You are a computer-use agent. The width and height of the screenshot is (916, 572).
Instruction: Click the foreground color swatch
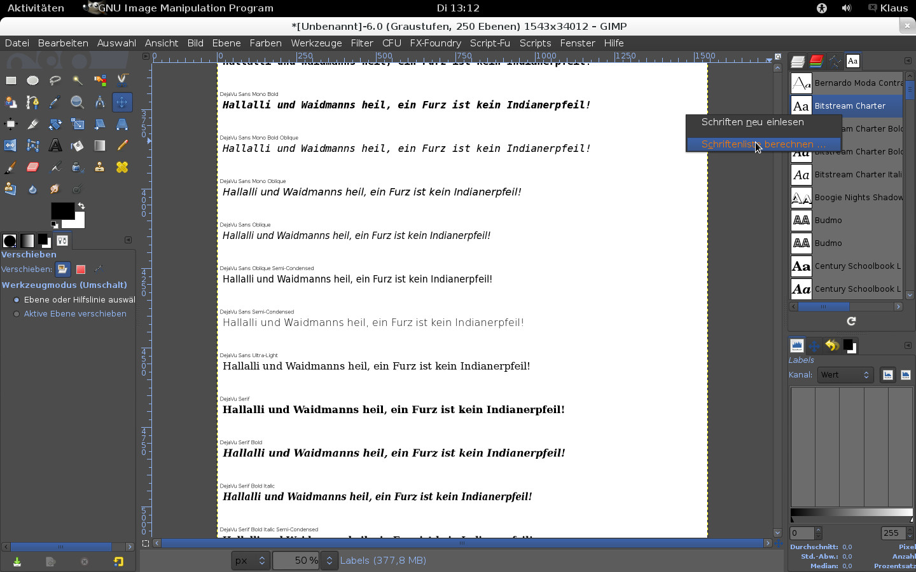[x=62, y=211]
